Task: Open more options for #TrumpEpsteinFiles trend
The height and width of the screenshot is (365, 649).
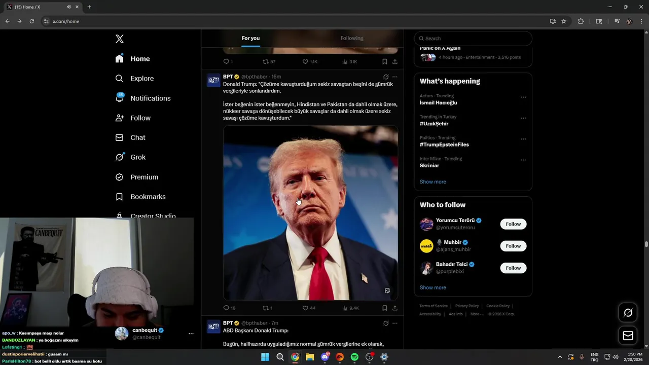Action: click(523, 139)
